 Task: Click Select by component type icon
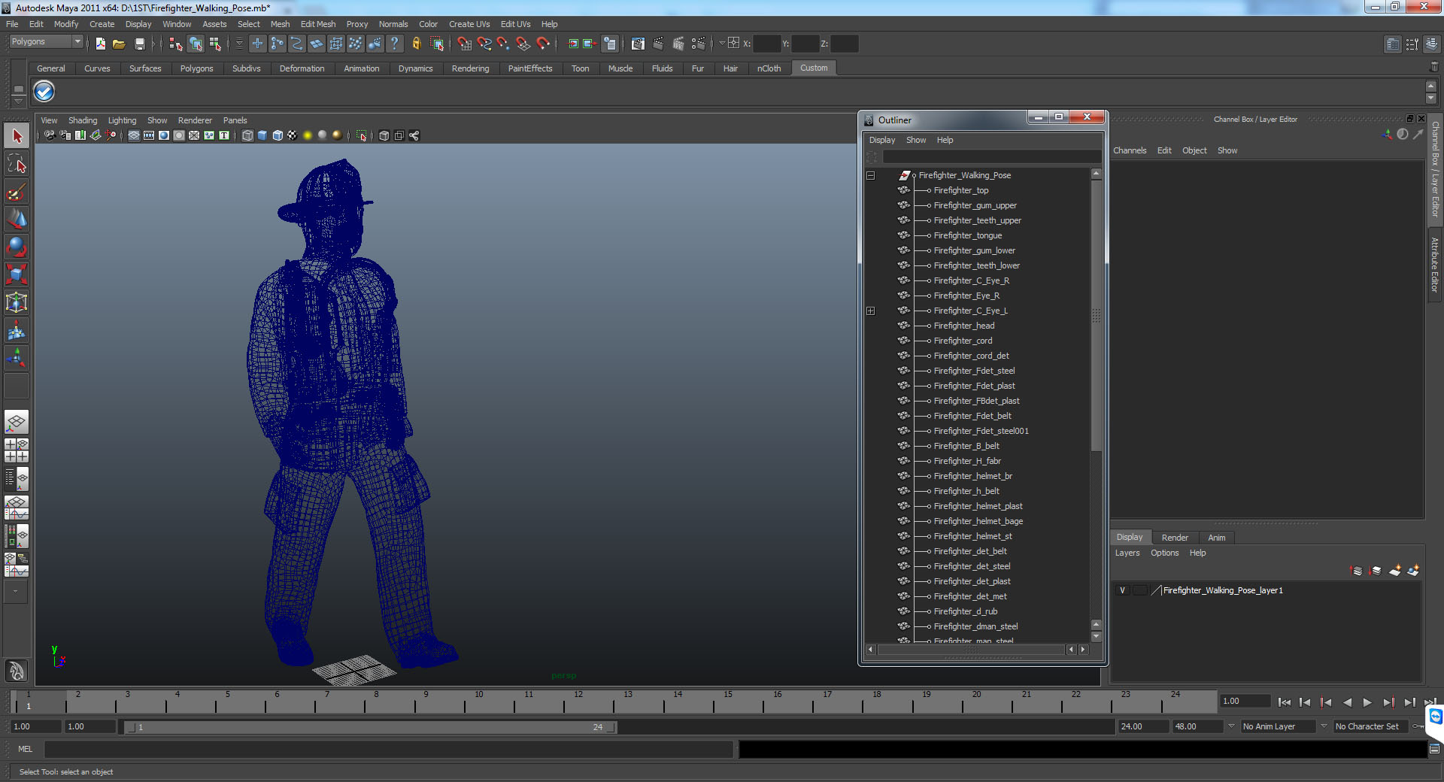click(x=215, y=44)
